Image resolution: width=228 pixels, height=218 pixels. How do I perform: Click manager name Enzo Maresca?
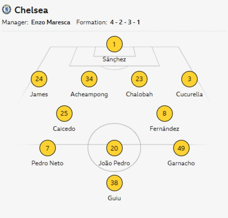[51, 22]
